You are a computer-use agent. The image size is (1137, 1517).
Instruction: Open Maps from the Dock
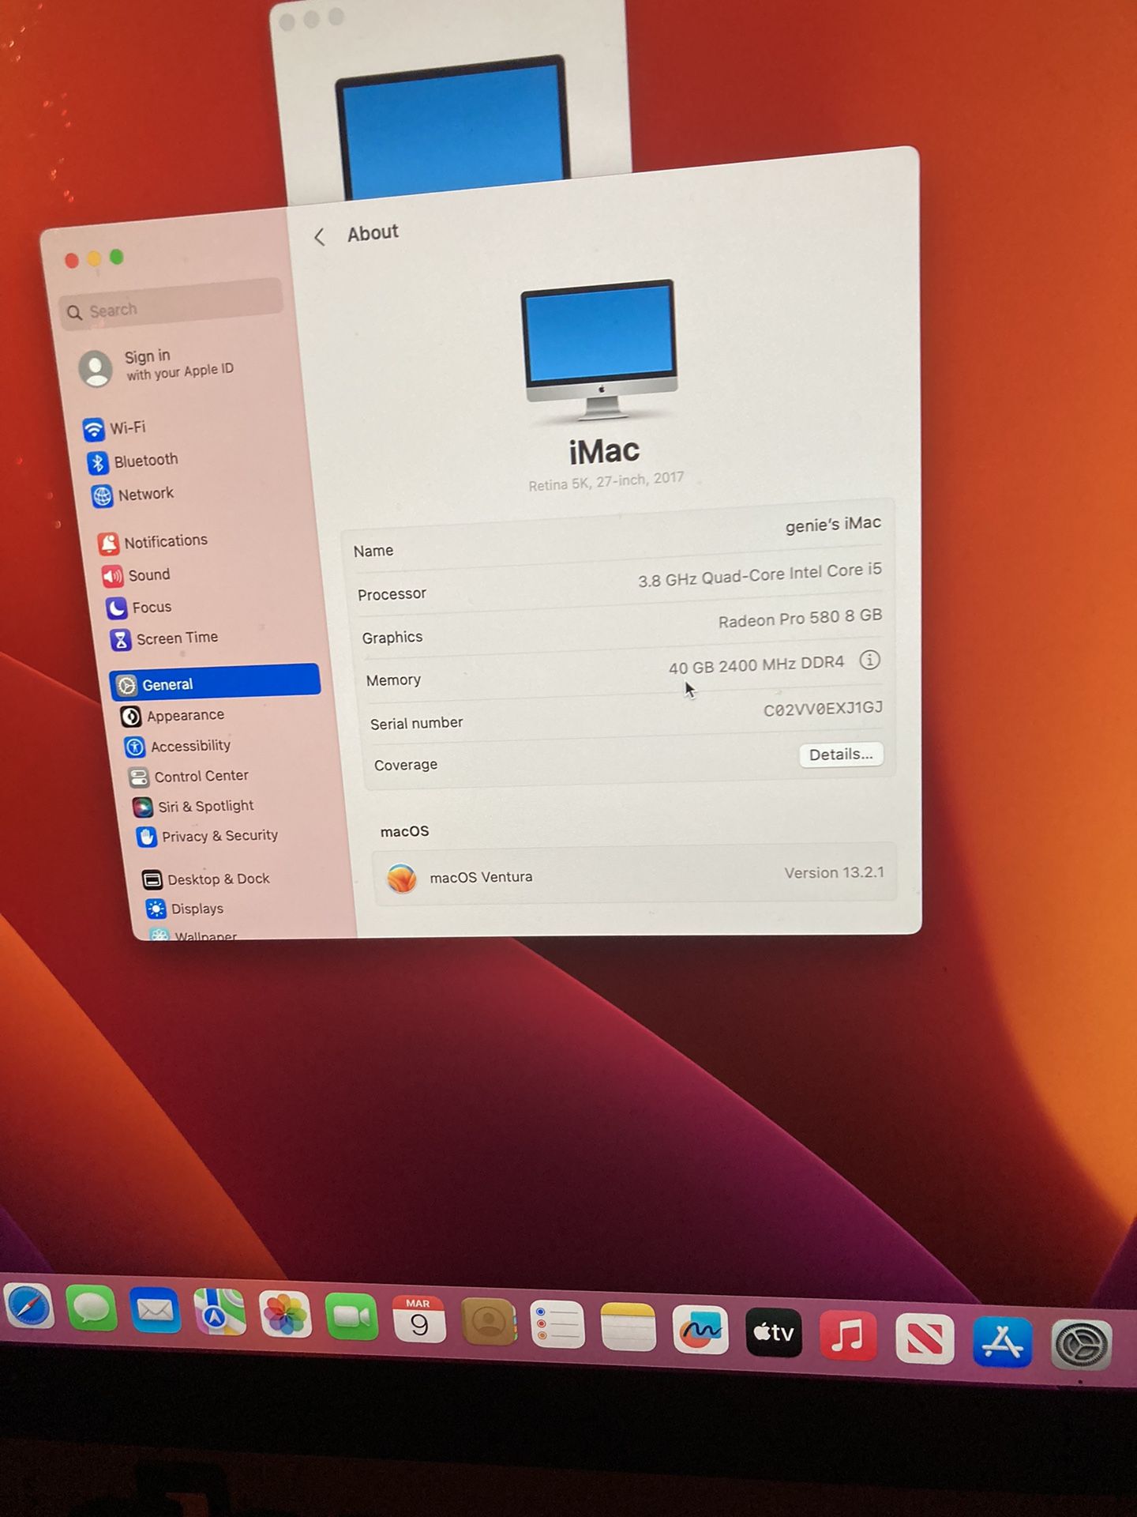click(x=219, y=1313)
